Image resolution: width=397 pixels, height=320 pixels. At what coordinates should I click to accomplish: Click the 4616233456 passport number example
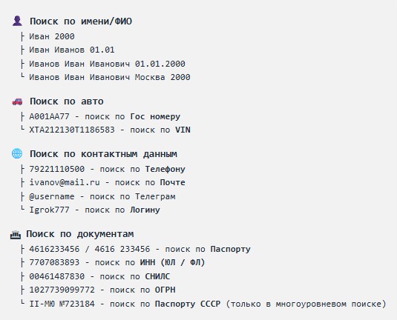(54, 249)
